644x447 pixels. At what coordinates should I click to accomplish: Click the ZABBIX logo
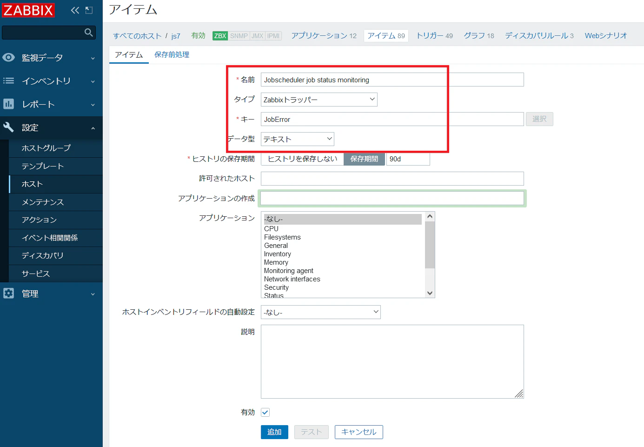click(x=28, y=10)
